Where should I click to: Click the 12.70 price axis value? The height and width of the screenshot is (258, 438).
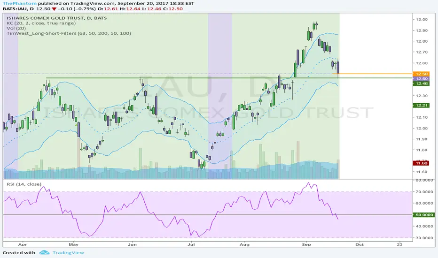[422, 52]
